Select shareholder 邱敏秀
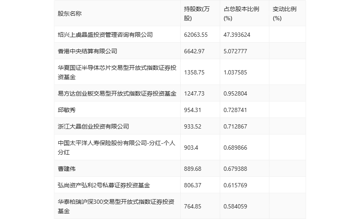This screenshot has height=219, width=360. pyautogui.click(x=66, y=110)
